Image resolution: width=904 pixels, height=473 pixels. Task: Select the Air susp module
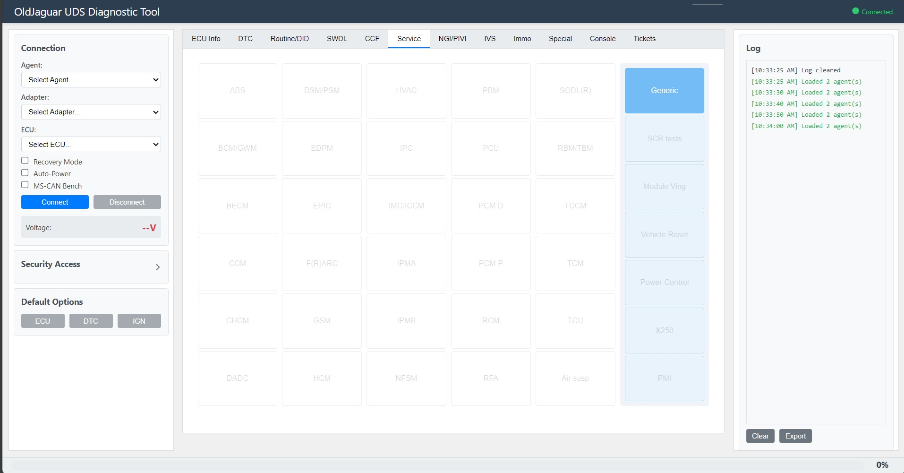tap(575, 378)
